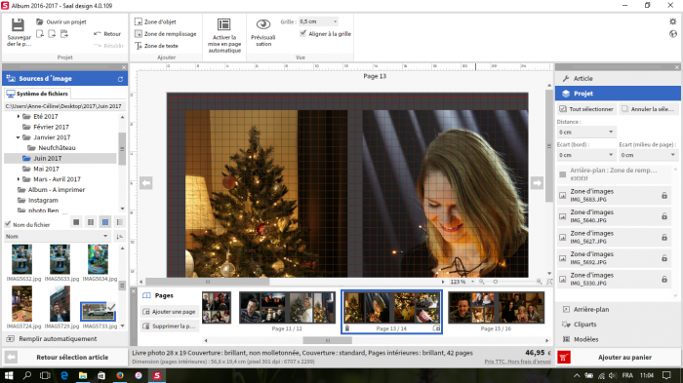Image resolution: width=683 pixels, height=383 pixels.
Task: Toggle lock on IMG_5330.JPG image zone
Action: point(664,279)
